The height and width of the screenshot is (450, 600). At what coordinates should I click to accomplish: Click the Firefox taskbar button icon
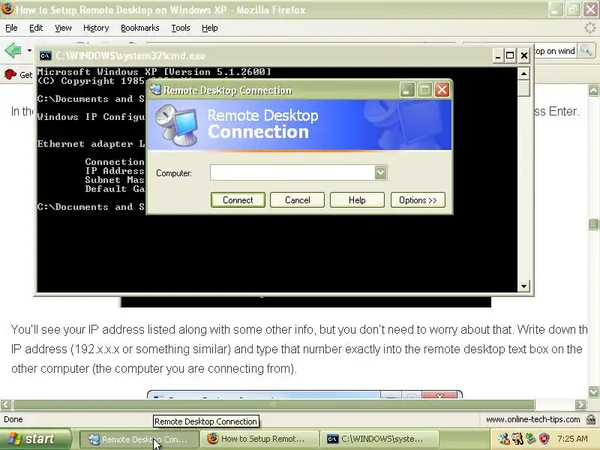coord(213,439)
